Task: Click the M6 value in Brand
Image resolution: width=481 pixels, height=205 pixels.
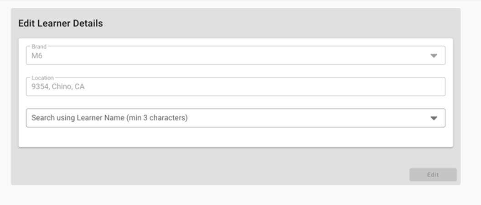Action: point(37,56)
